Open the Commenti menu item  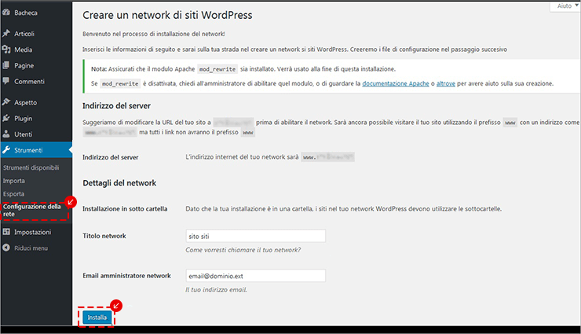click(36, 82)
